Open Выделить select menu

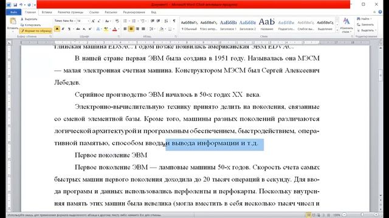click(367, 30)
